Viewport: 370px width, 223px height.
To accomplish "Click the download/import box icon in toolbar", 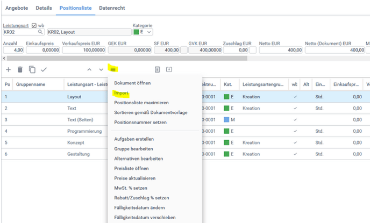I will (x=169, y=69).
